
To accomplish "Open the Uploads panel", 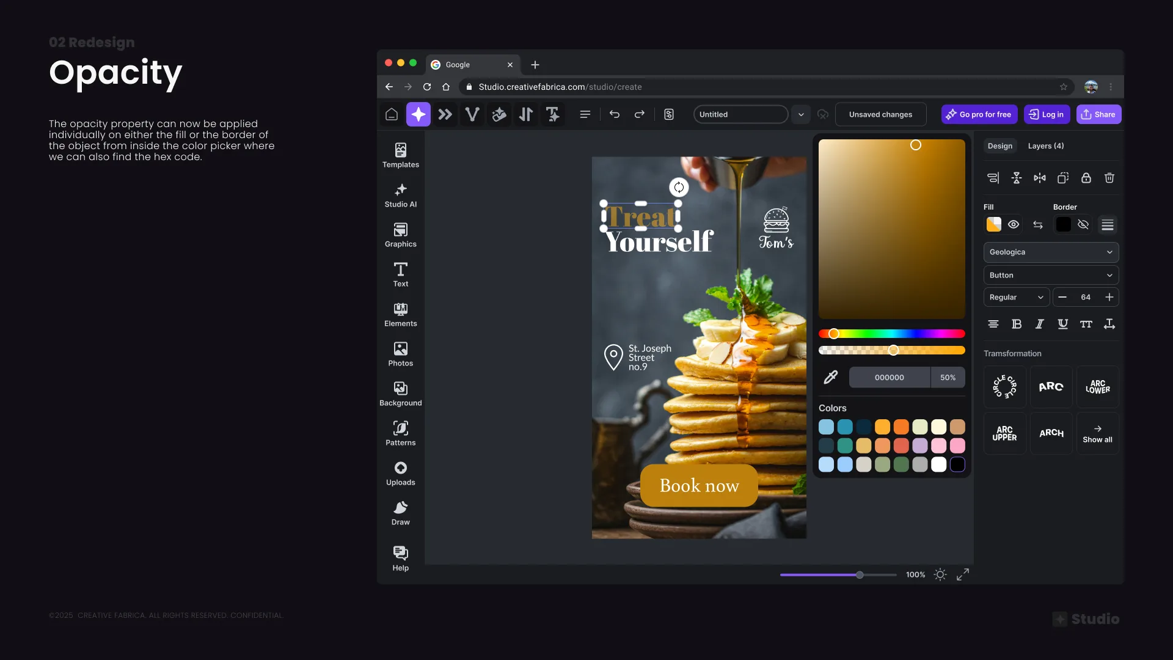I will [x=401, y=473].
